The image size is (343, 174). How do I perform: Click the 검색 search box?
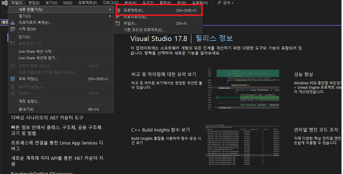[x=225, y=3]
